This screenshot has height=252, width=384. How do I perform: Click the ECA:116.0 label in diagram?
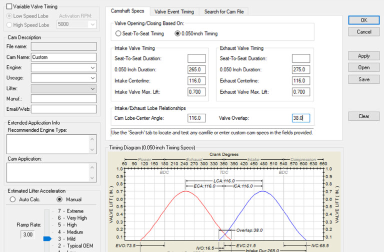[x=204, y=186]
